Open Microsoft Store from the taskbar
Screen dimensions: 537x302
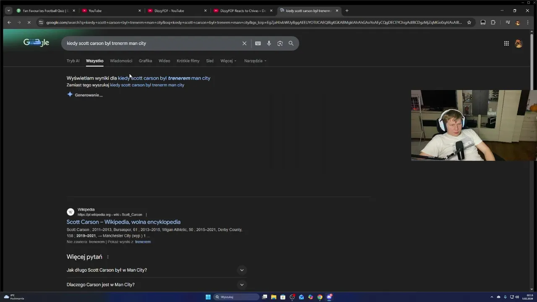[283, 297]
